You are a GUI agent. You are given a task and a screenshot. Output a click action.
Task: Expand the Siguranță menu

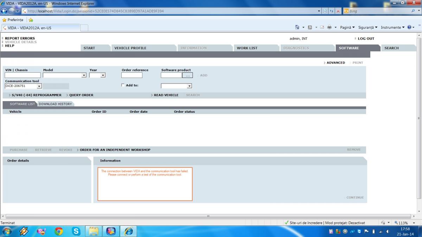click(x=368, y=27)
